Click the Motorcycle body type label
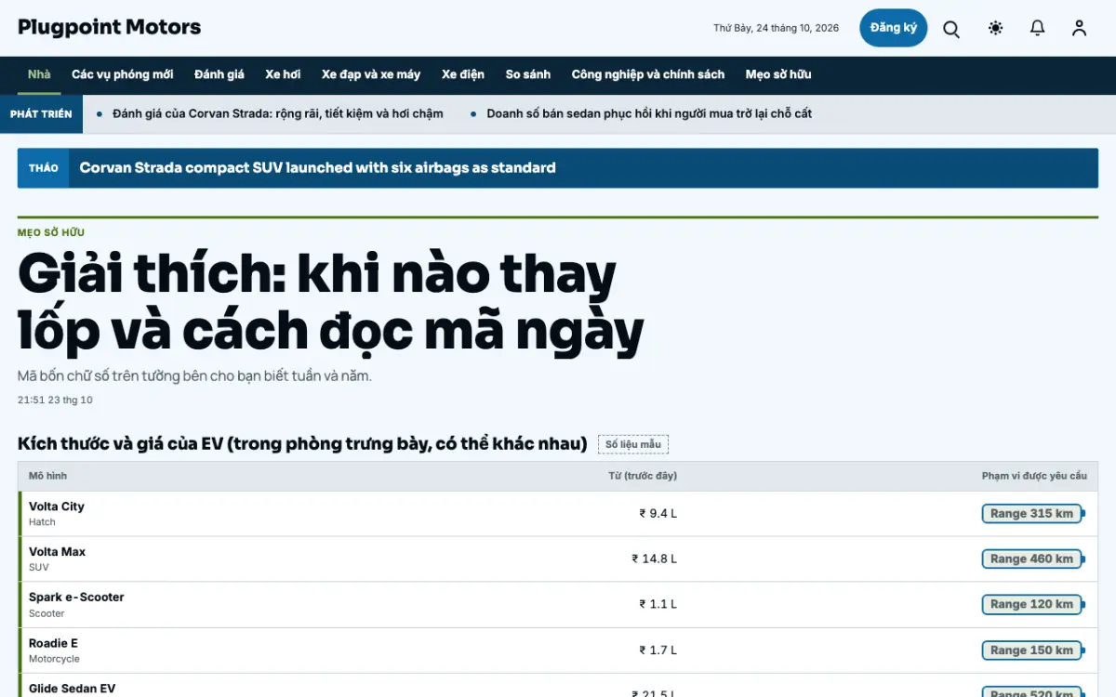The width and height of the screenshot is (1116, 697). click(x=54, y=659)
